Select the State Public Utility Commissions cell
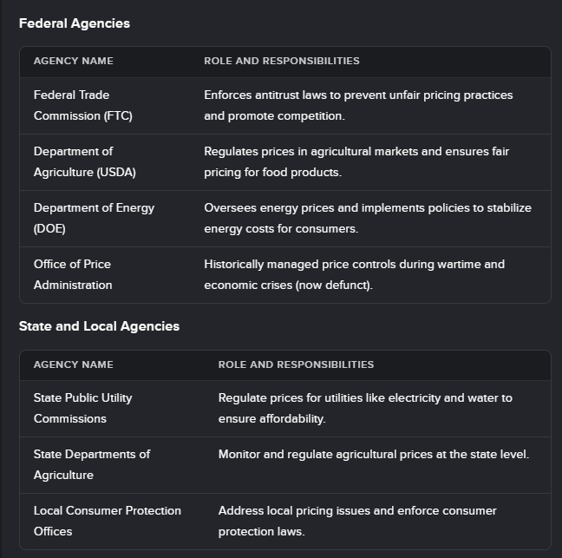This screenshot has height=558, width=562. pos(83,408)
